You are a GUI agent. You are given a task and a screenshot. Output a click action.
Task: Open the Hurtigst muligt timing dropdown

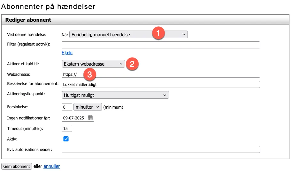pyautogui.click(x=115, y=95)
